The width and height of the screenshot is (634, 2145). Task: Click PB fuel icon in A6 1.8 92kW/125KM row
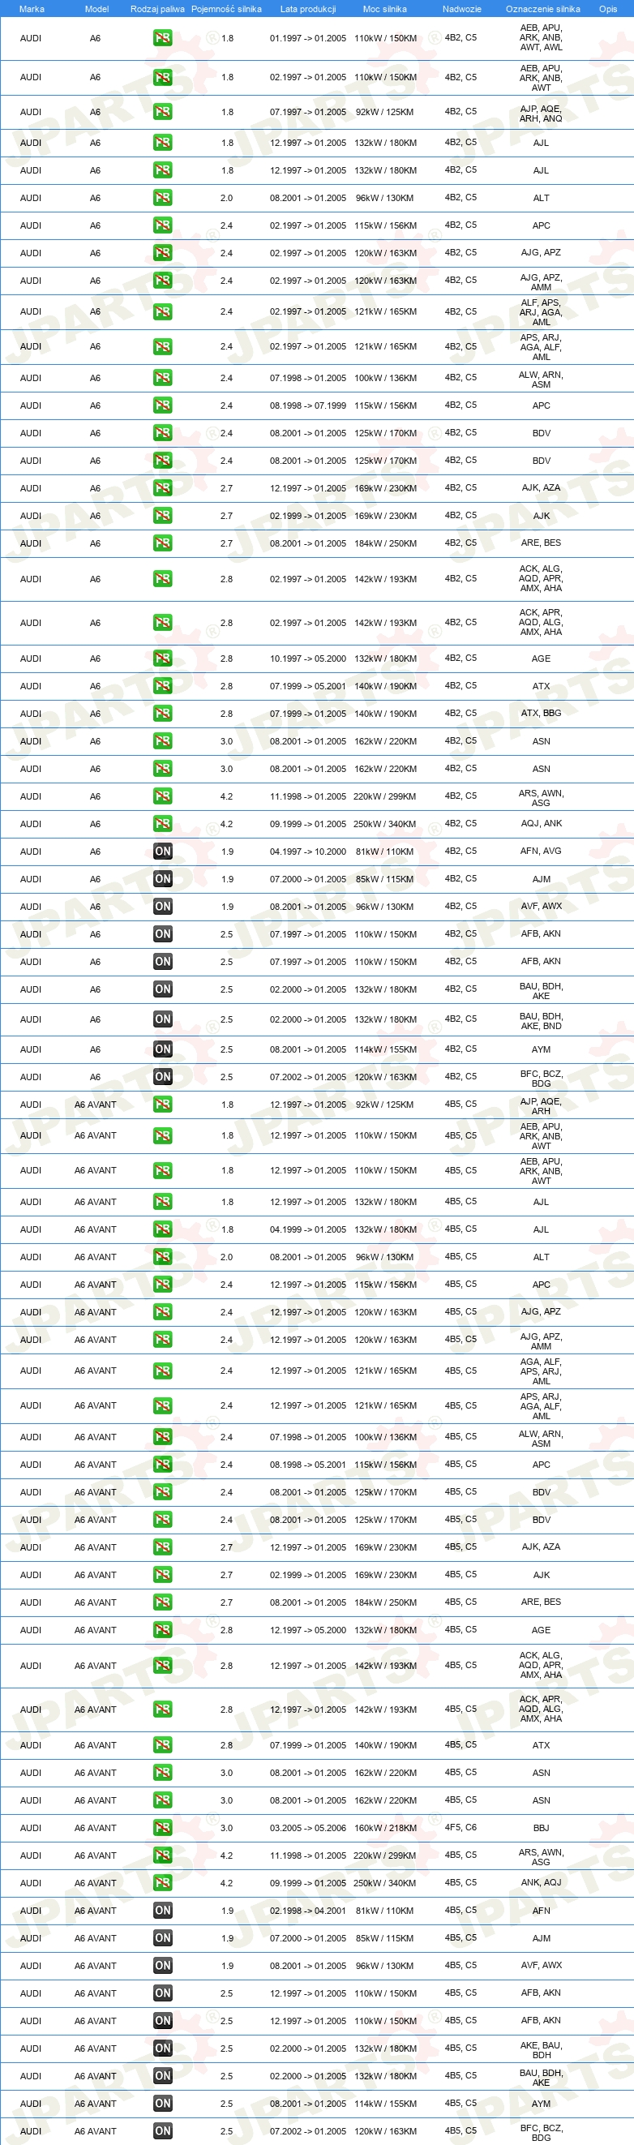coord(162,112)
